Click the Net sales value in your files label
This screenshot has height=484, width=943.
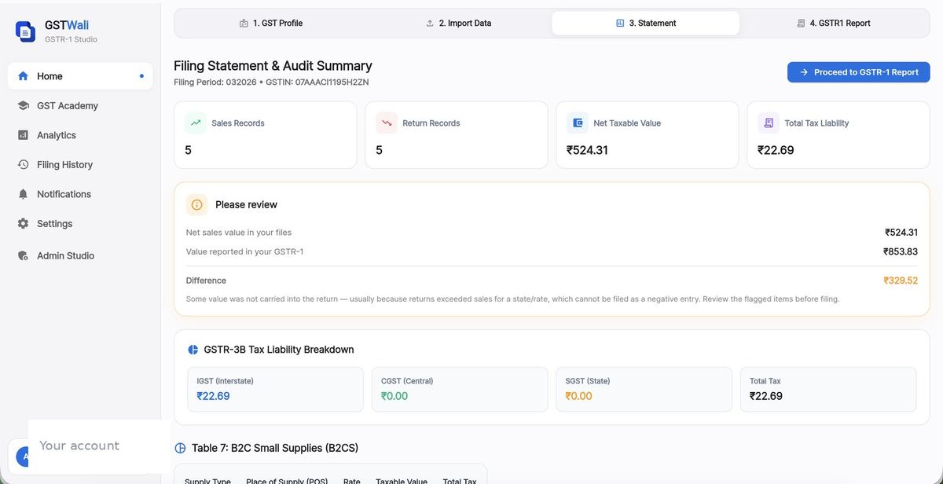(239, 233)
